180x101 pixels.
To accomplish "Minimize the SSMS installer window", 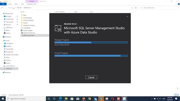I will [x=127, y=16].
